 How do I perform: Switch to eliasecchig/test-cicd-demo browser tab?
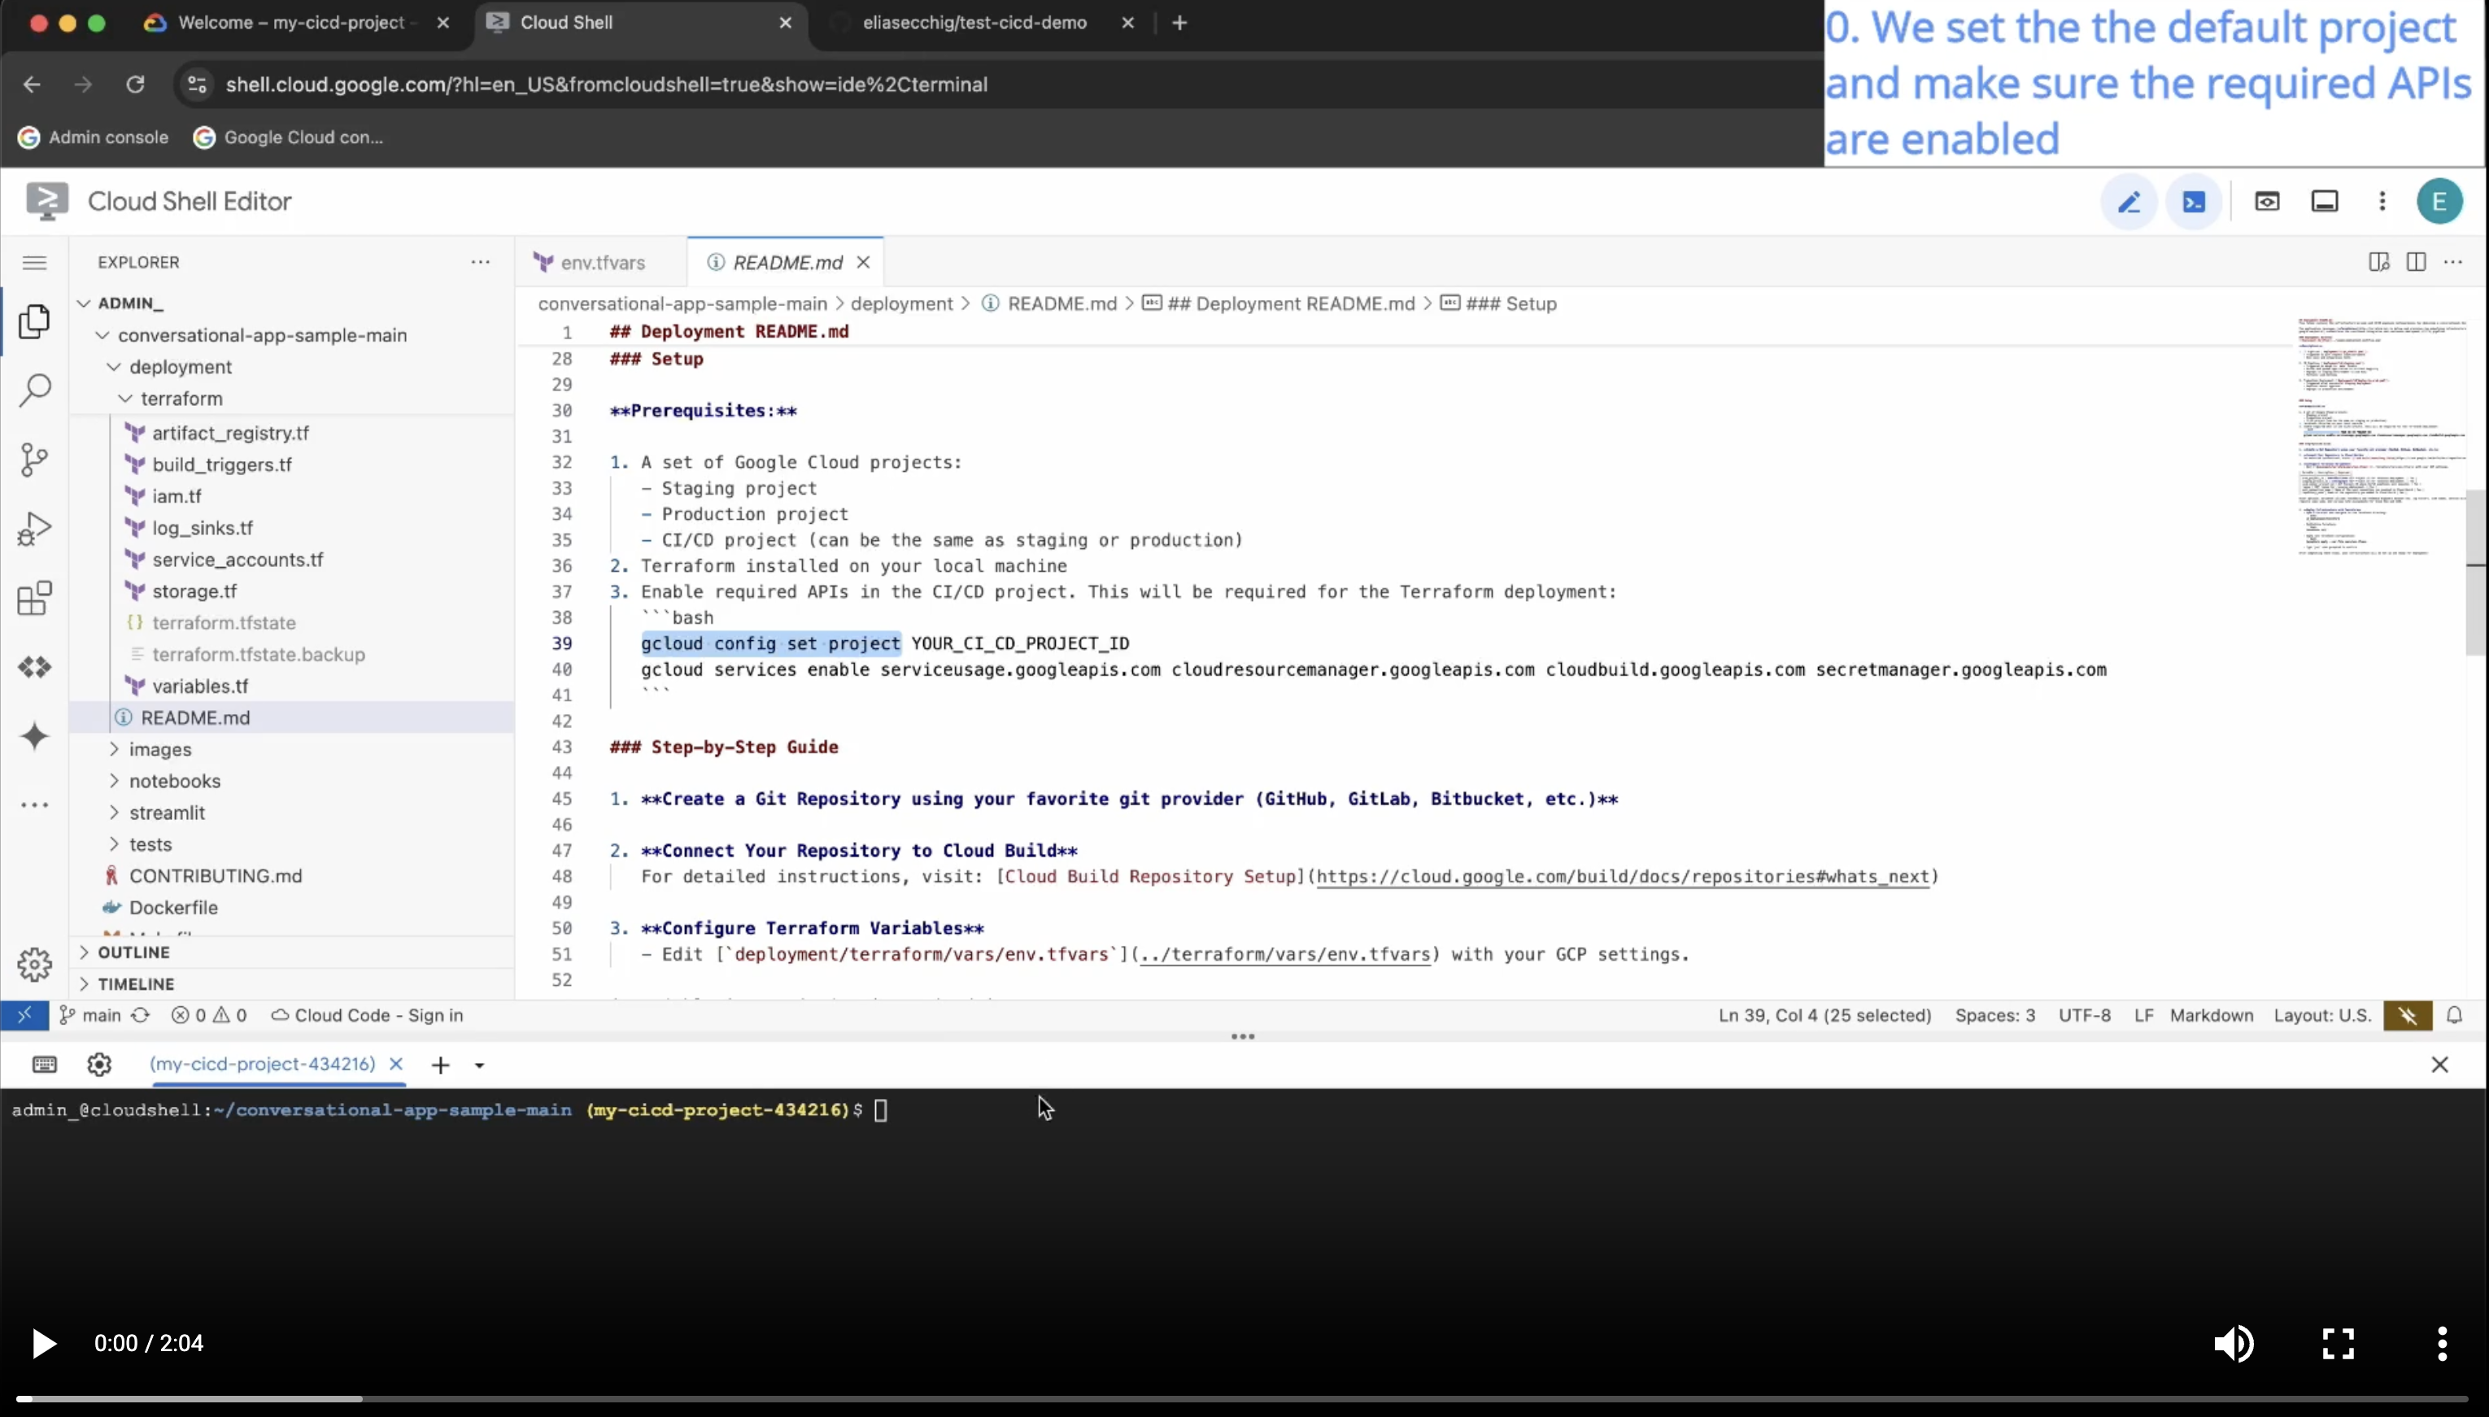coord(974,23)
